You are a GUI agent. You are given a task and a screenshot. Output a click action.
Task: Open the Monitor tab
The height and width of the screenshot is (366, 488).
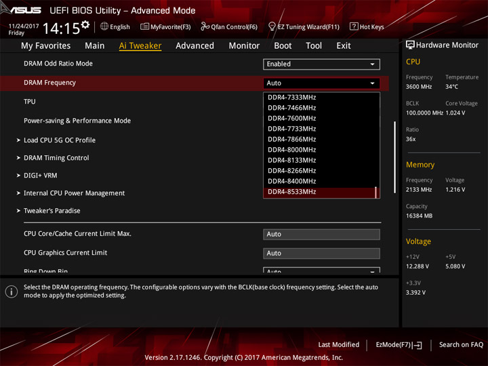pos(244,46)
